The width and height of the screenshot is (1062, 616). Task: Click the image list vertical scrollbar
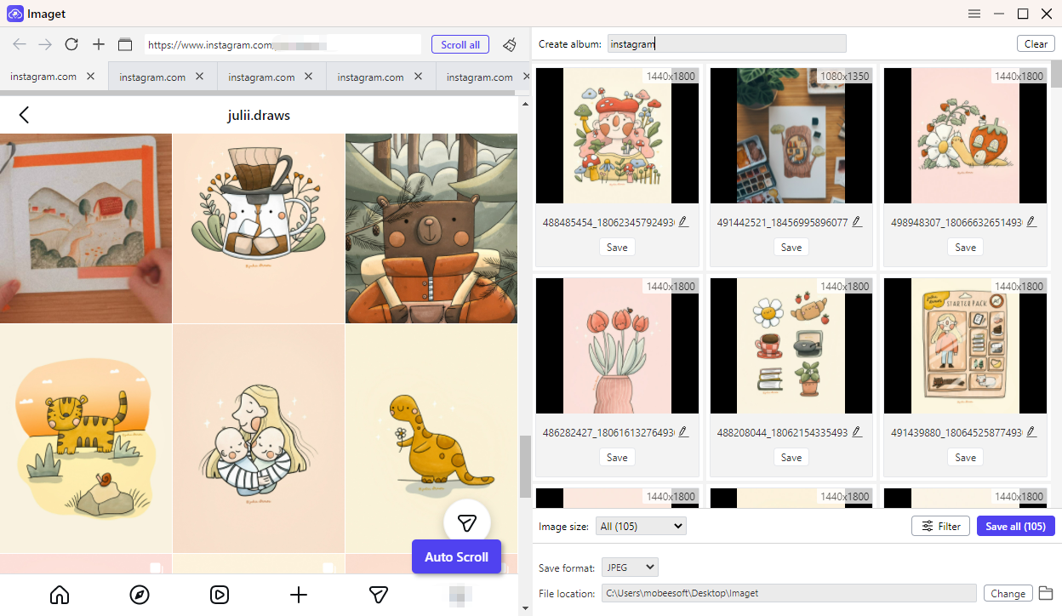[x=1056, y=74]
